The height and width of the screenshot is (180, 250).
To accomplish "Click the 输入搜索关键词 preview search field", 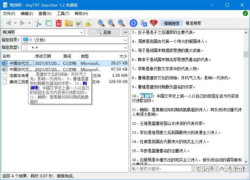I will click(161, 169).
